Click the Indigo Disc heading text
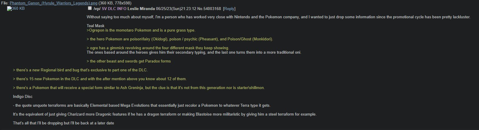Image resolution: width=479 pixels, height=130 pixels. (23, 97)
